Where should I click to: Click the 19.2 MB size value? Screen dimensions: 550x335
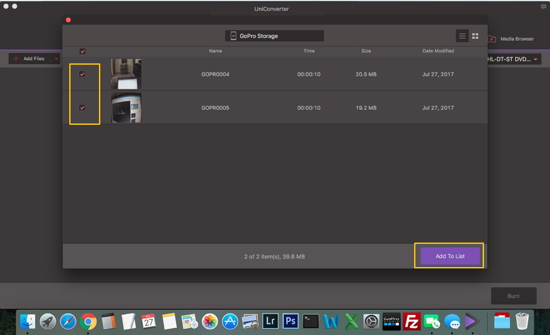point(366,108)
